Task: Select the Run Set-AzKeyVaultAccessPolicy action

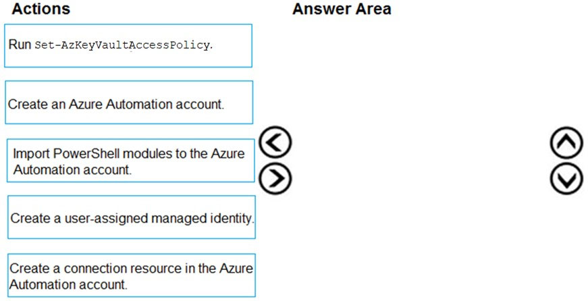Action: point(128,46)
